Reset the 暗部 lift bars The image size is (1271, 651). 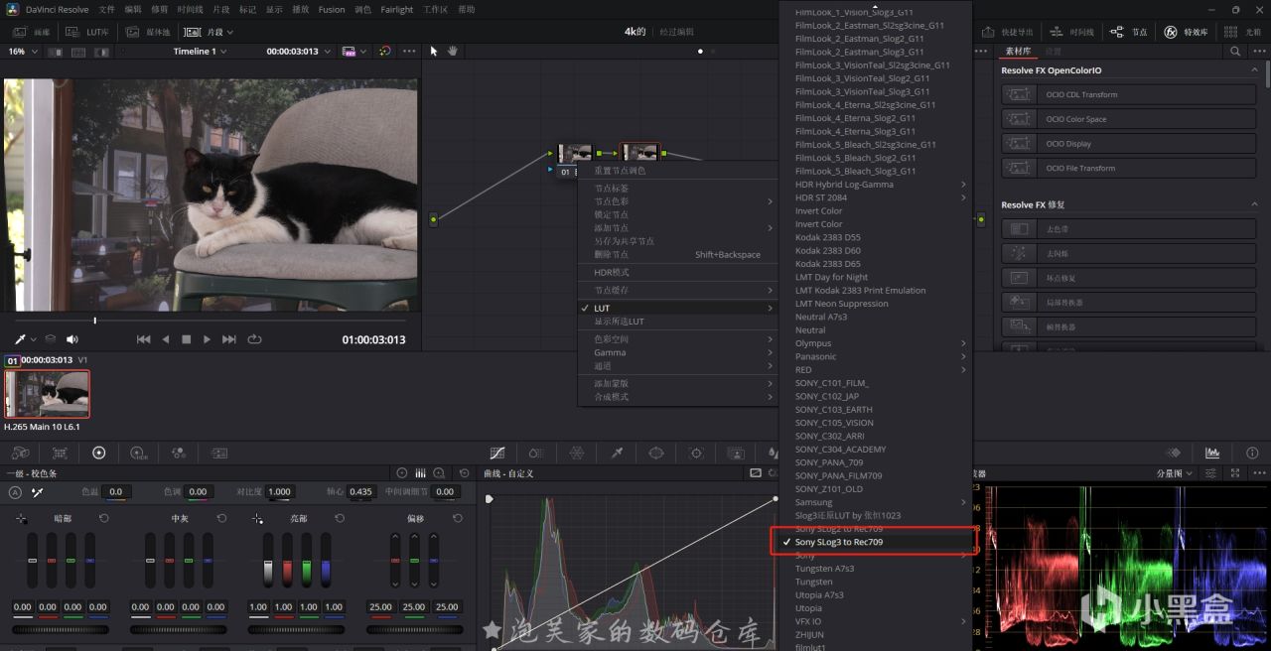click(103, 518)
